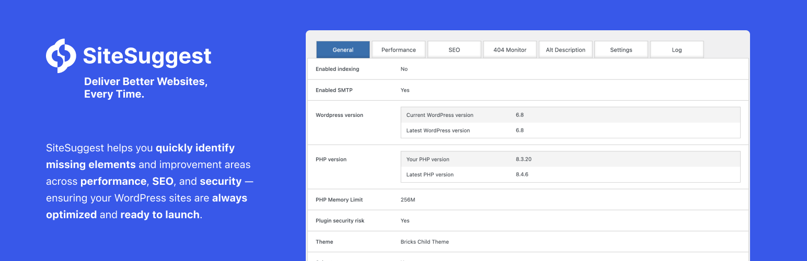The height and width of the screenshot is (261, 807).
Task: Open the 404 Monitor tab
Action: pyautogui.click(x=510, y=50)
